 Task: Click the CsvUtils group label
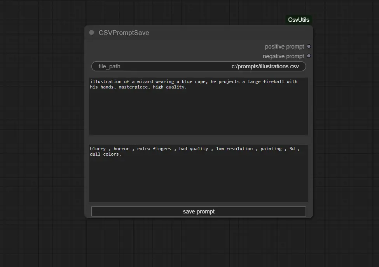299,19
